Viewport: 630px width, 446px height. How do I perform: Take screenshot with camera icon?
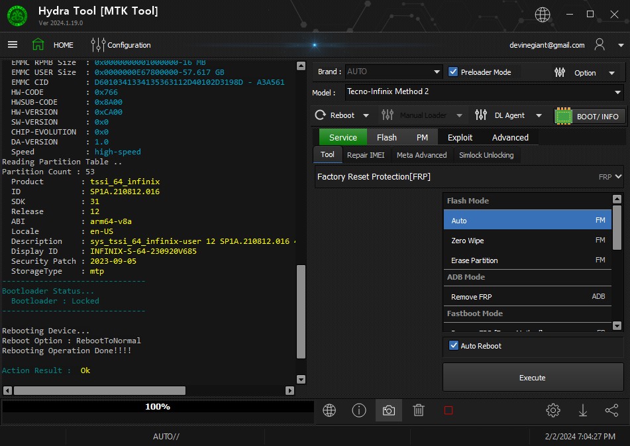pyautogui.click(x=388, y=410)
